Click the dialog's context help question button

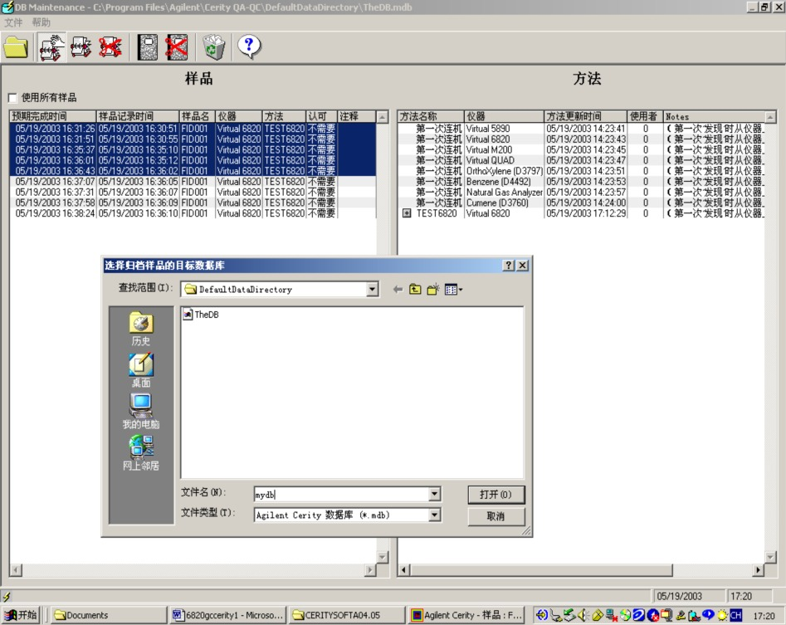click(508, 265)
